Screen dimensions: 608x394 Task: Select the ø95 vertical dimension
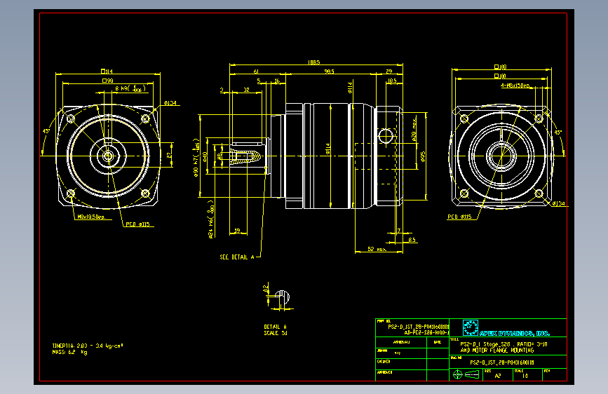423,156
